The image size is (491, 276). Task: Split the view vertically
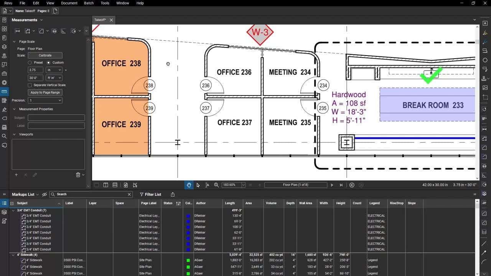tap(105, 185)
